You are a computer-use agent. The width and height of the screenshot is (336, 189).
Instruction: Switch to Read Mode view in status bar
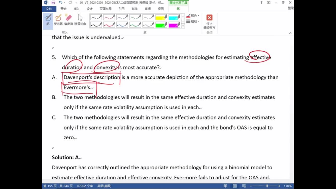coord(225,186)
